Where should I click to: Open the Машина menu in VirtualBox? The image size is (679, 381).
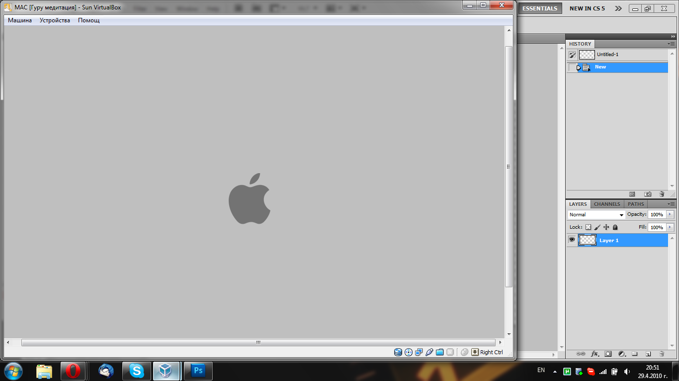pos(20,20)
